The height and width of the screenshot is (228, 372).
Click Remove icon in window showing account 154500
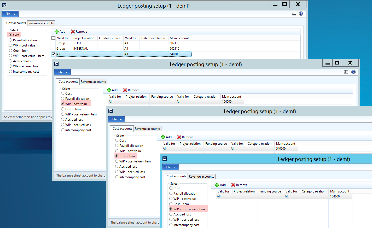[125, 90]
